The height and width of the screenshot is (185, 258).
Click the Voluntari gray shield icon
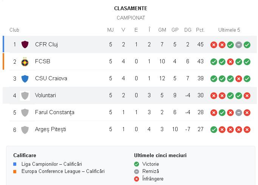point(25,95)
